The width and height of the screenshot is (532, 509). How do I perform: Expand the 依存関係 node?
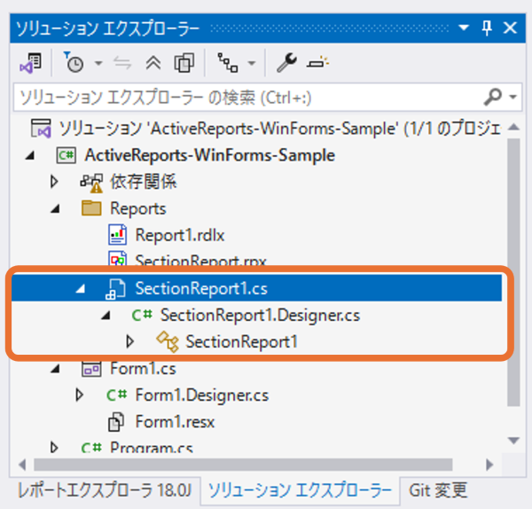pos(54,182)
